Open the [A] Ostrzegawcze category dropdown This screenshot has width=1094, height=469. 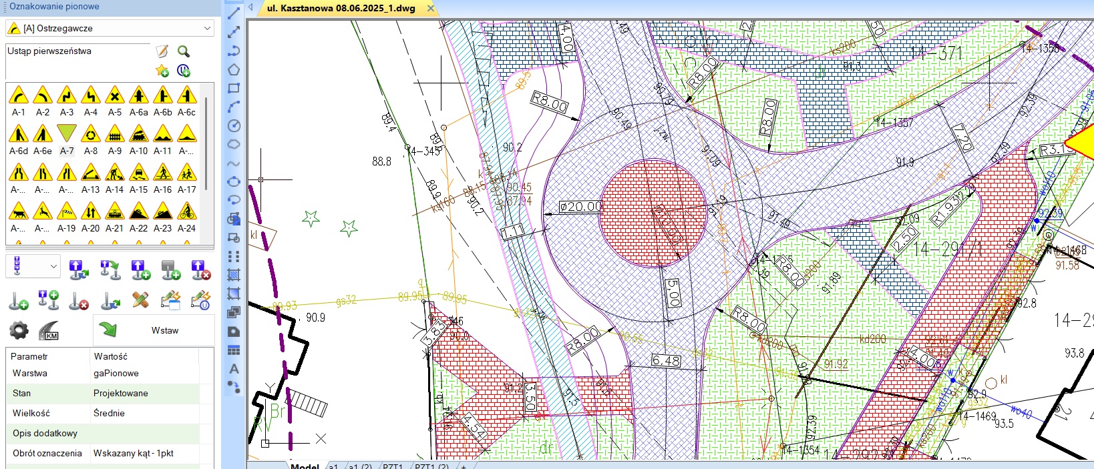pos(110,28)
